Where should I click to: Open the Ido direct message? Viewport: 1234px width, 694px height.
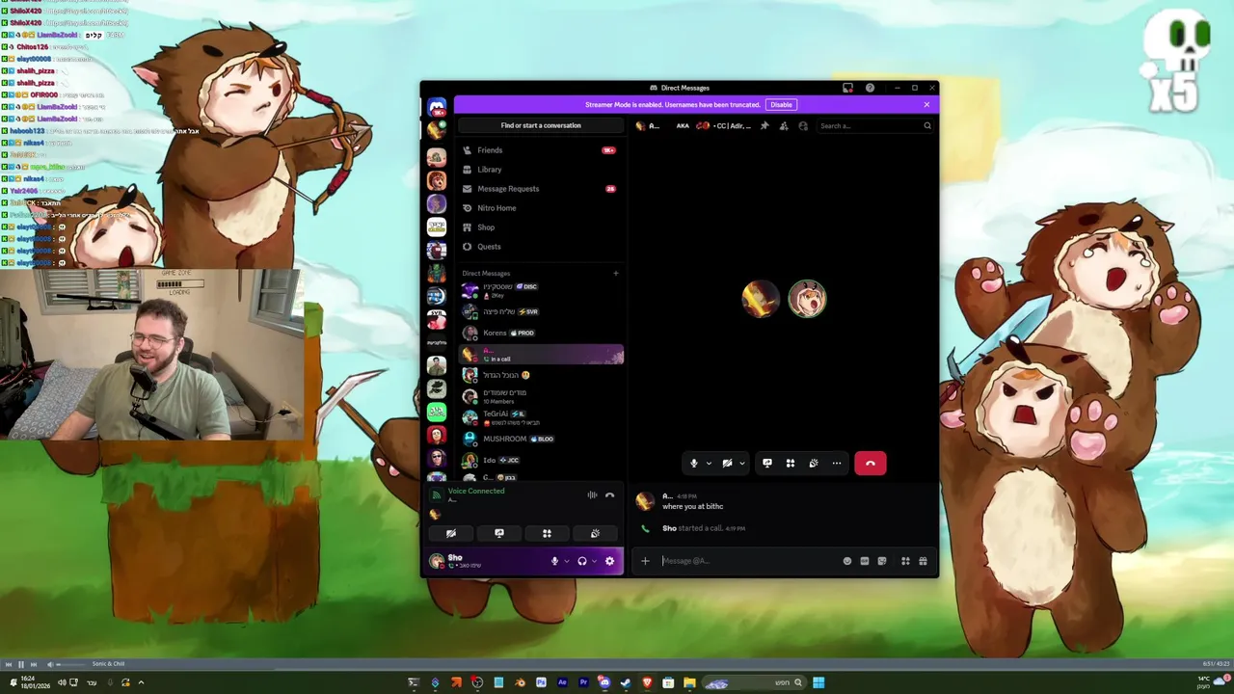click(540, 460)
